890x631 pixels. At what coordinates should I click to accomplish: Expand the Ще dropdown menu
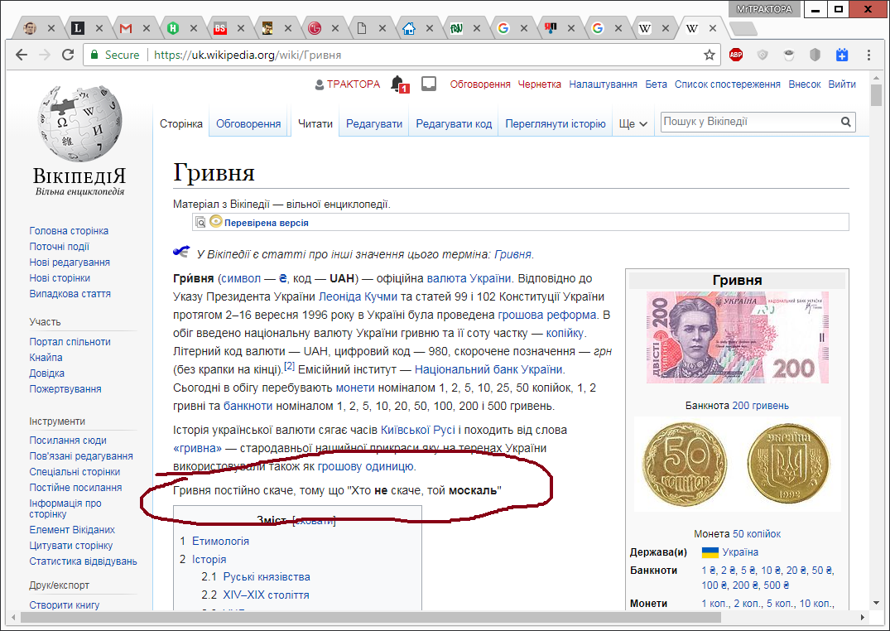[x=633, y=124]
